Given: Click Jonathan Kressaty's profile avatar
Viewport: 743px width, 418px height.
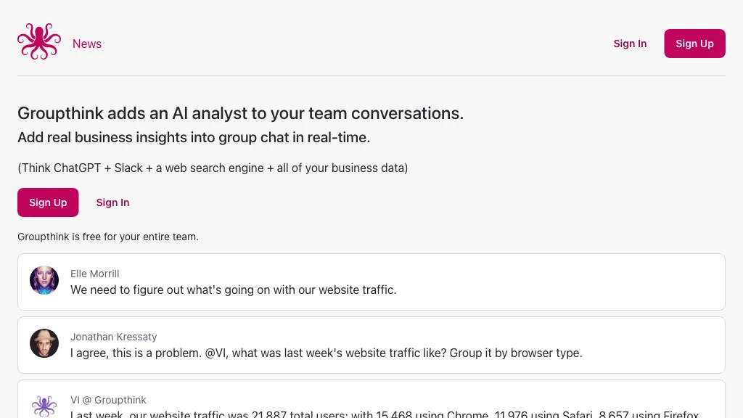Looking at the screenshot, I should [x=44, y=343].
